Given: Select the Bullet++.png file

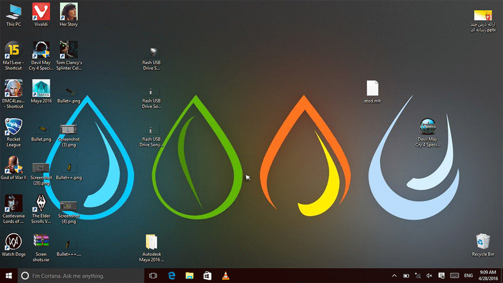Looking at the screenshot, I should point(68,172).
